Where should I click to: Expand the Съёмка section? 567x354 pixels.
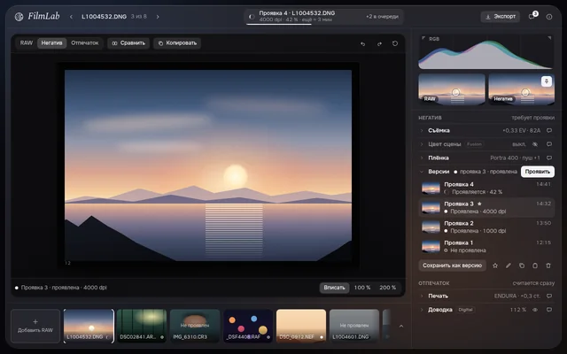[x=422, y=130]
